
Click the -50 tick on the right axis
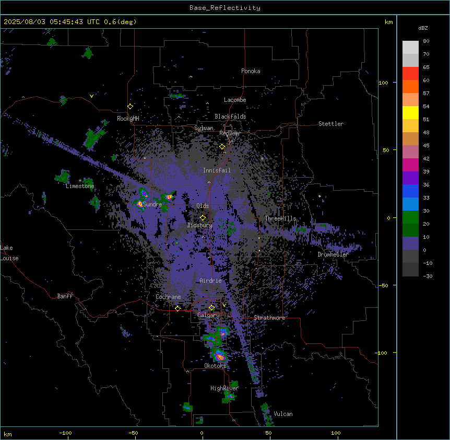tap(383, 285)
